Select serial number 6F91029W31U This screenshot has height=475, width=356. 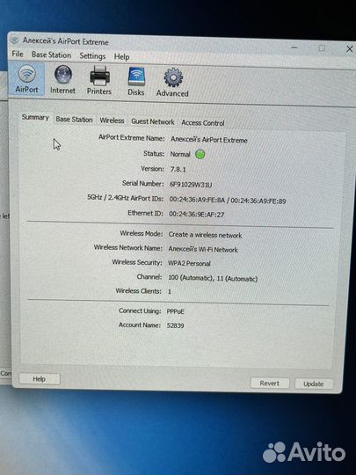pos(191,185)
